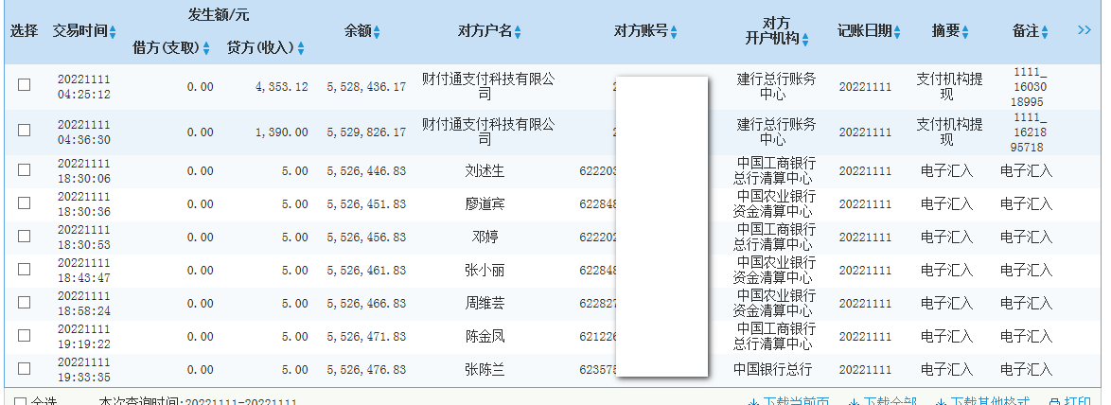The width and height of the screenshot is (1111, 405).
Task: Tick the checkbox for the 04:36:30 transaction
Action: coord(24,131)
